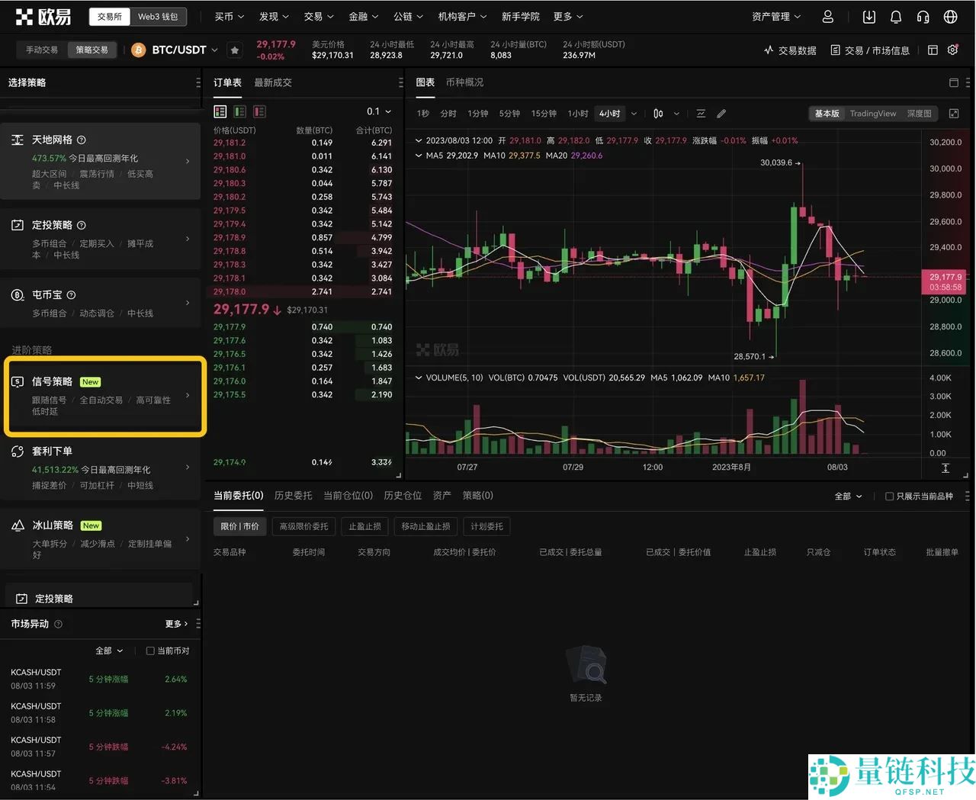Enable the 当前币对 checkbox in market alerts

pos(149,651)
